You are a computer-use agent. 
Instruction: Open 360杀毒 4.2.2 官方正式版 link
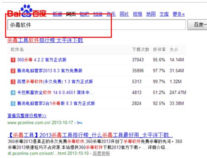(42, 60)
